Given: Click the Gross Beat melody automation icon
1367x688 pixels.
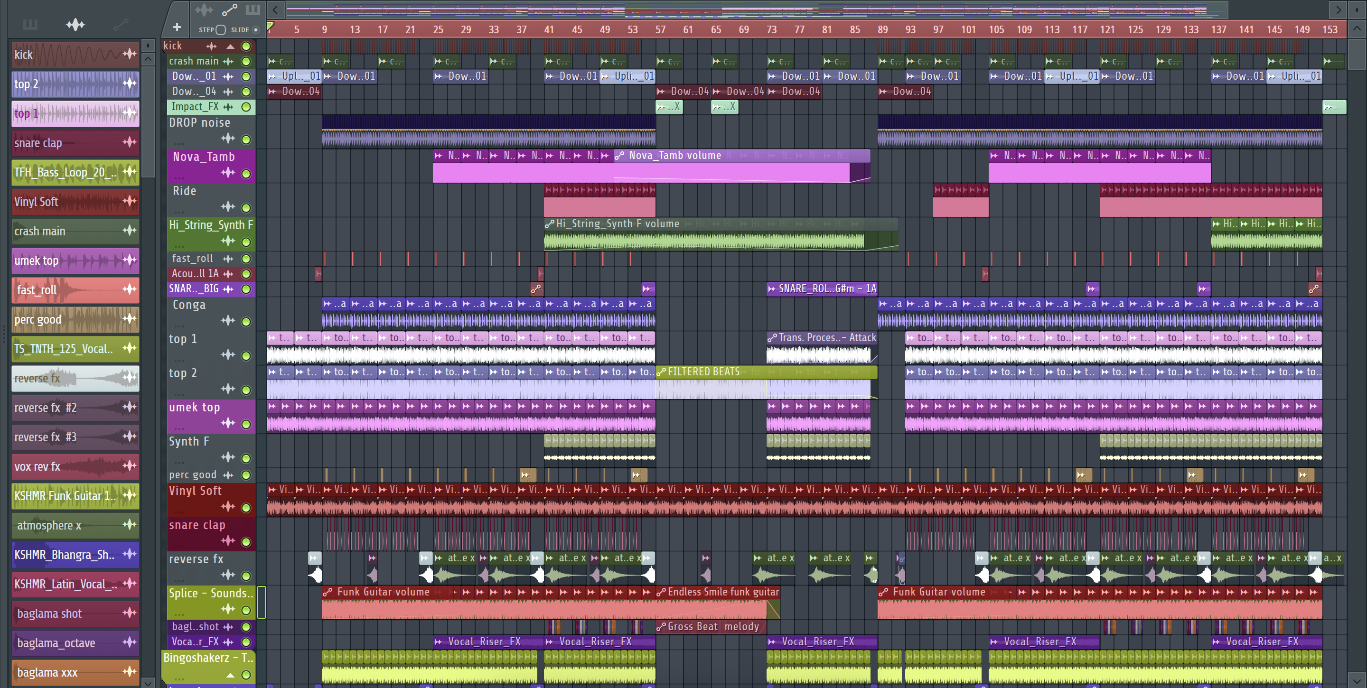Looking at the screenshot, I should pyautogui.click(x=661, y=627).
